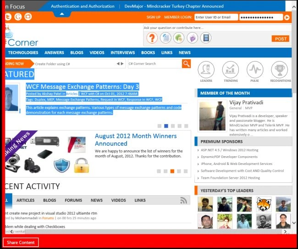This screenshot has width=298, height=249.
Task: Open August 2012 Month Winners Announced
Action: [136, 140]
